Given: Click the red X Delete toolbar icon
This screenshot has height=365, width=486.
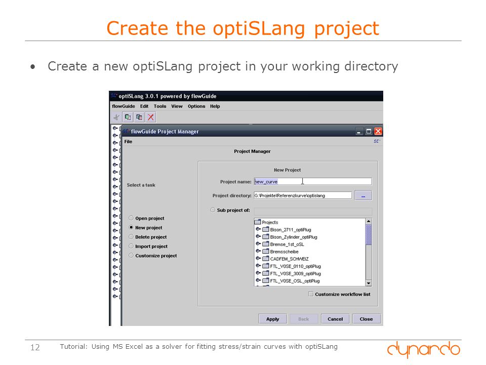Looking at the screenshot, I should tap(151, 117).
